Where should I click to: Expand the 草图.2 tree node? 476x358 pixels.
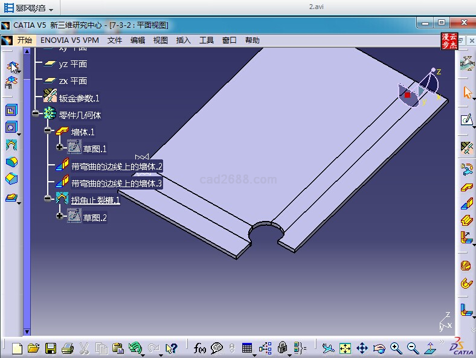[59, 216]
